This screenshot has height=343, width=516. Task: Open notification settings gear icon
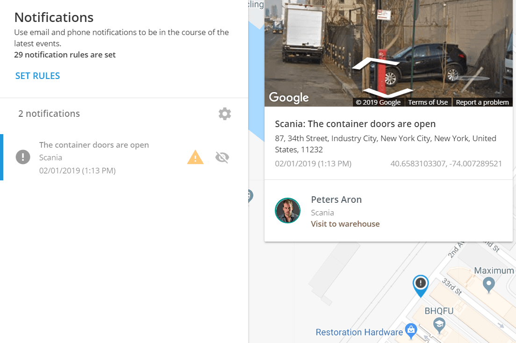click(x=225, y=114)
